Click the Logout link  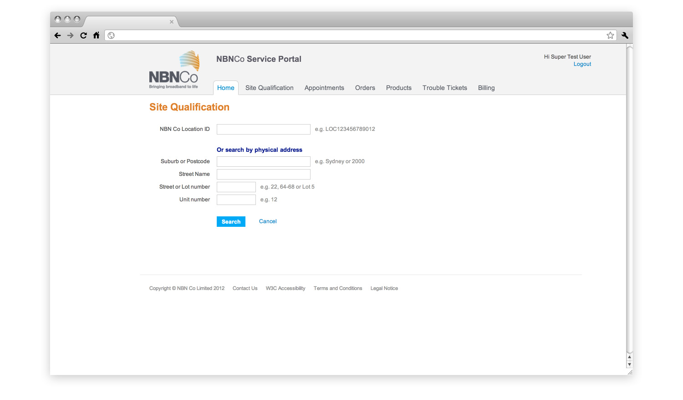(582, 64)
